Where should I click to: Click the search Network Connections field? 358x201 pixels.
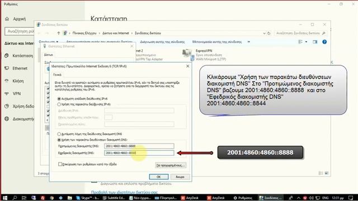[300, 33]
